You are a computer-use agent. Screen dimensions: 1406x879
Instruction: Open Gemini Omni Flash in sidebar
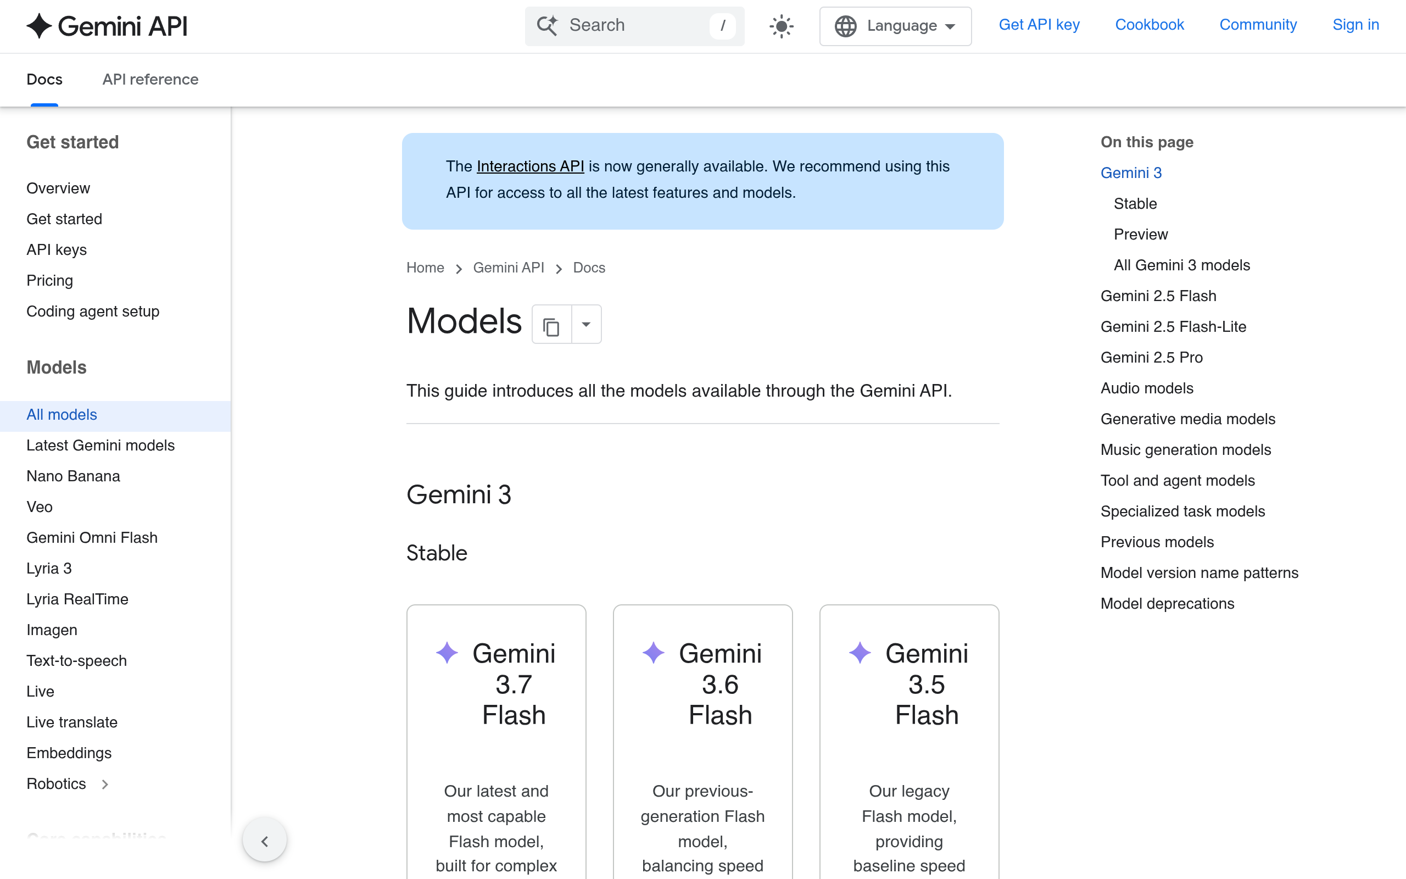point(92,538)
